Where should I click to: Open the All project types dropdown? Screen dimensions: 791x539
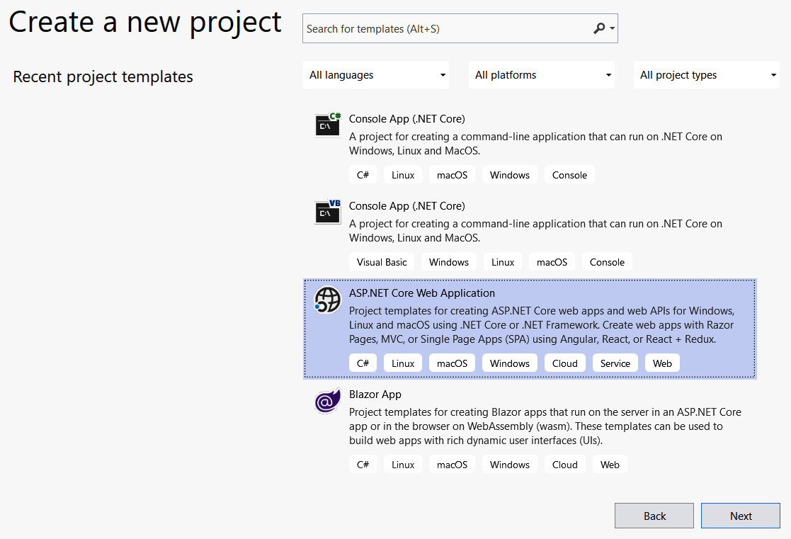coord(706,74)
